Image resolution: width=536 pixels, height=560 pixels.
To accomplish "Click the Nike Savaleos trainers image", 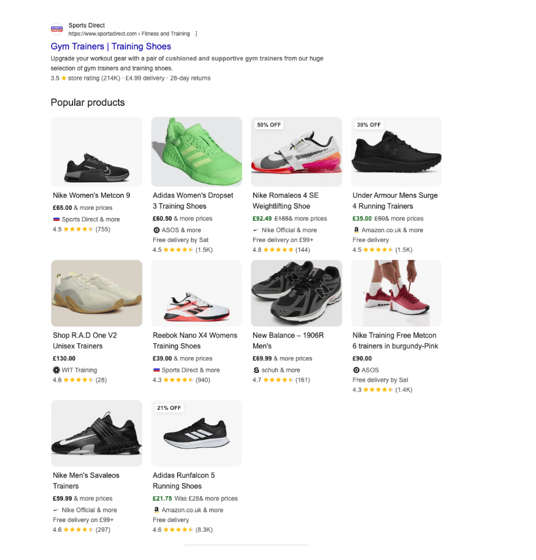I will pos(97,434).
